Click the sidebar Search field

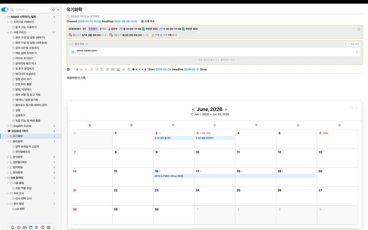tap(30, 9)
